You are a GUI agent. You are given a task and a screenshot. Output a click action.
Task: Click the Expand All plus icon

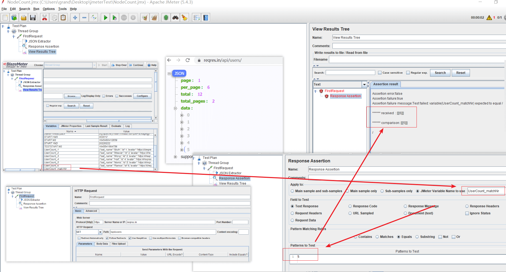click(x=75, y=18)
